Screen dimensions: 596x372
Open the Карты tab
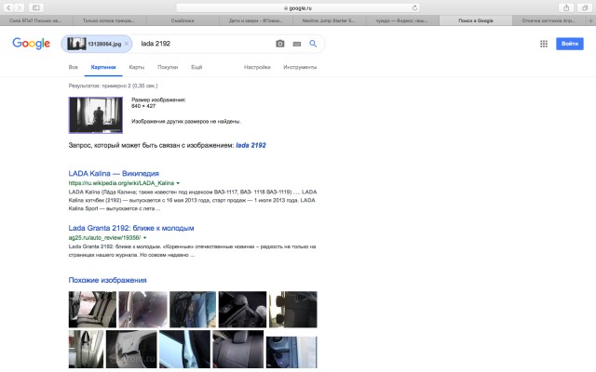(x=137, y=67)
